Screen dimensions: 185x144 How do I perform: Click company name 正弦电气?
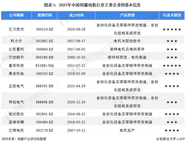[16, 86]
